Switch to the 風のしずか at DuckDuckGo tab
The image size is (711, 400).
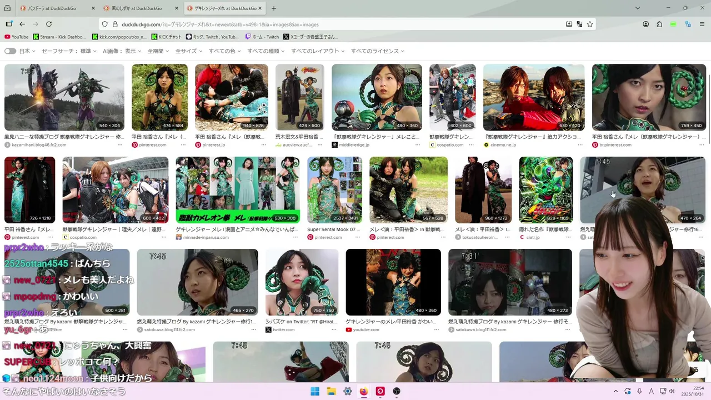139,8
